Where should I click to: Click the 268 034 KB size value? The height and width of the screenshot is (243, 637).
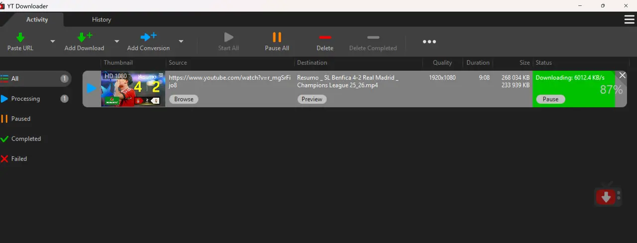pos(516,78)
